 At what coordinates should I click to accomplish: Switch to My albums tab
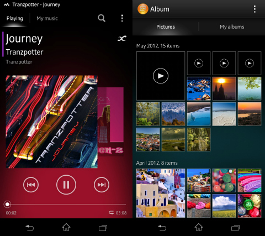click(x=232, y=27)
